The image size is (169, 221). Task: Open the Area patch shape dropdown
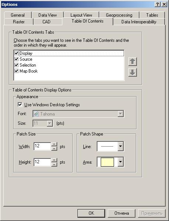pyautogui.click(x=120, y=162)
